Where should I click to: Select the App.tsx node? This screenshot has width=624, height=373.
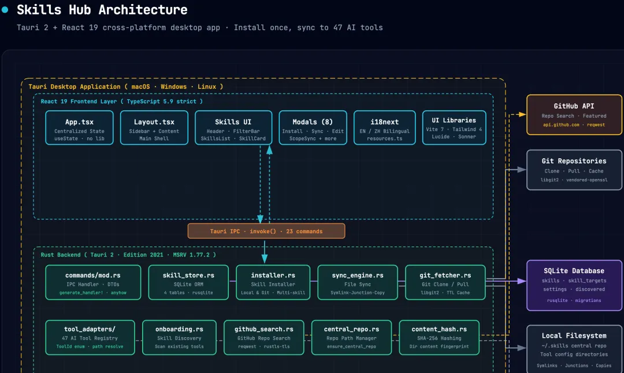click(x=79, y=128)
